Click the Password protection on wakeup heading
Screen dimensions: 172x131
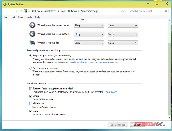click(x=44, y=51)
